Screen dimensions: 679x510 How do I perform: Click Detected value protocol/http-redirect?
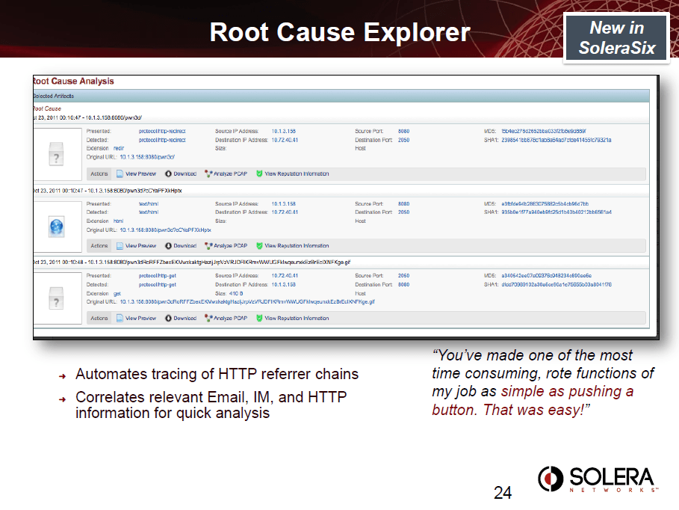click(162, 140)
